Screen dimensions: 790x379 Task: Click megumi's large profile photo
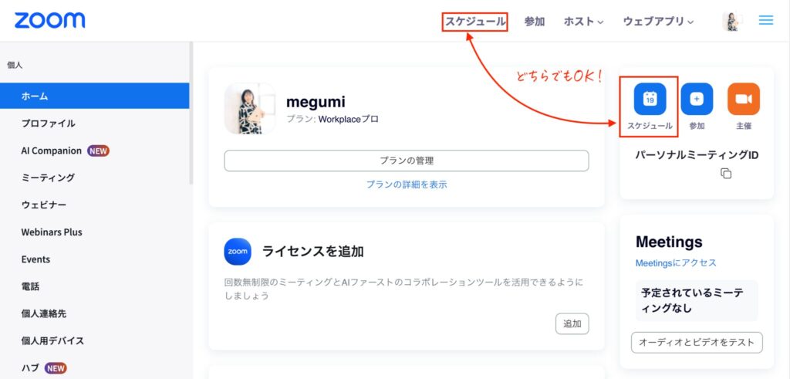point(250,109)
